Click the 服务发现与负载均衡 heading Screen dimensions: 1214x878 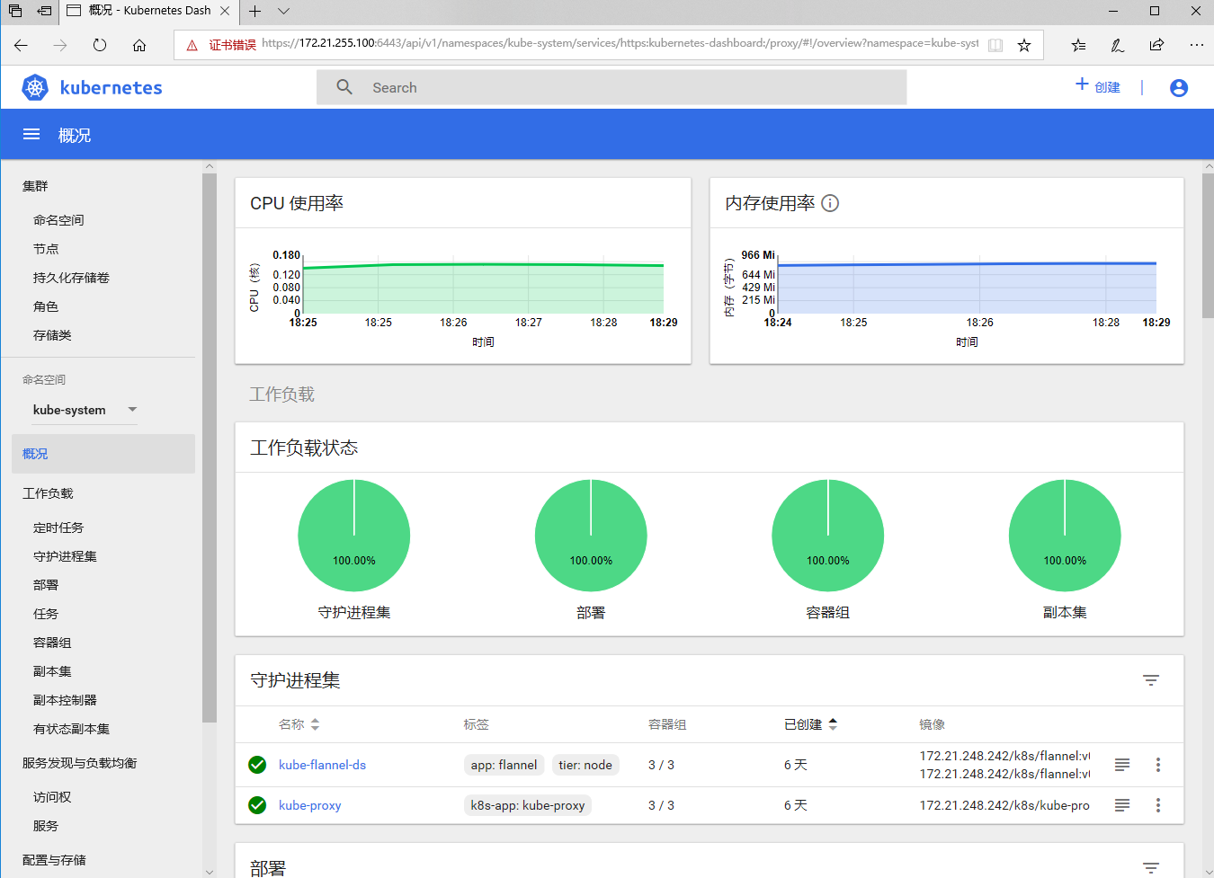coord(80,763)
